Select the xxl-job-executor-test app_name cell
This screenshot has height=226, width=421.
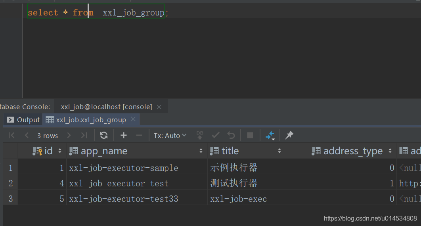point(119,184)
